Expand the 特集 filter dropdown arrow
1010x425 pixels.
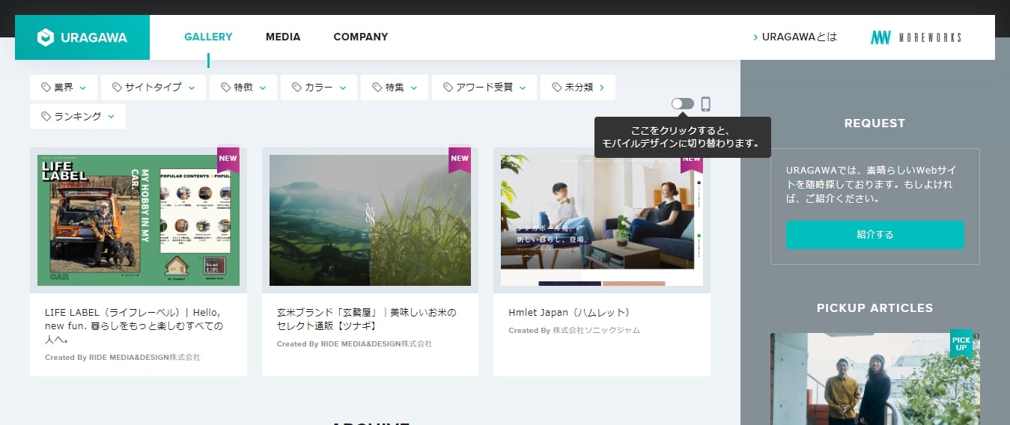click(x=414, y=88)
